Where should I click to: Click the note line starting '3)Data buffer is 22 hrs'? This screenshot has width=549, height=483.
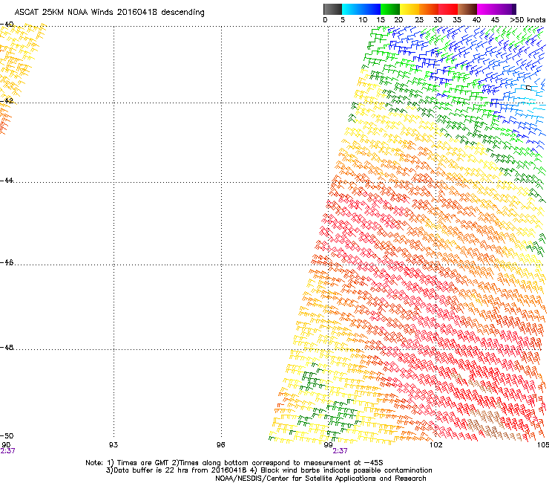pos(269,470)
